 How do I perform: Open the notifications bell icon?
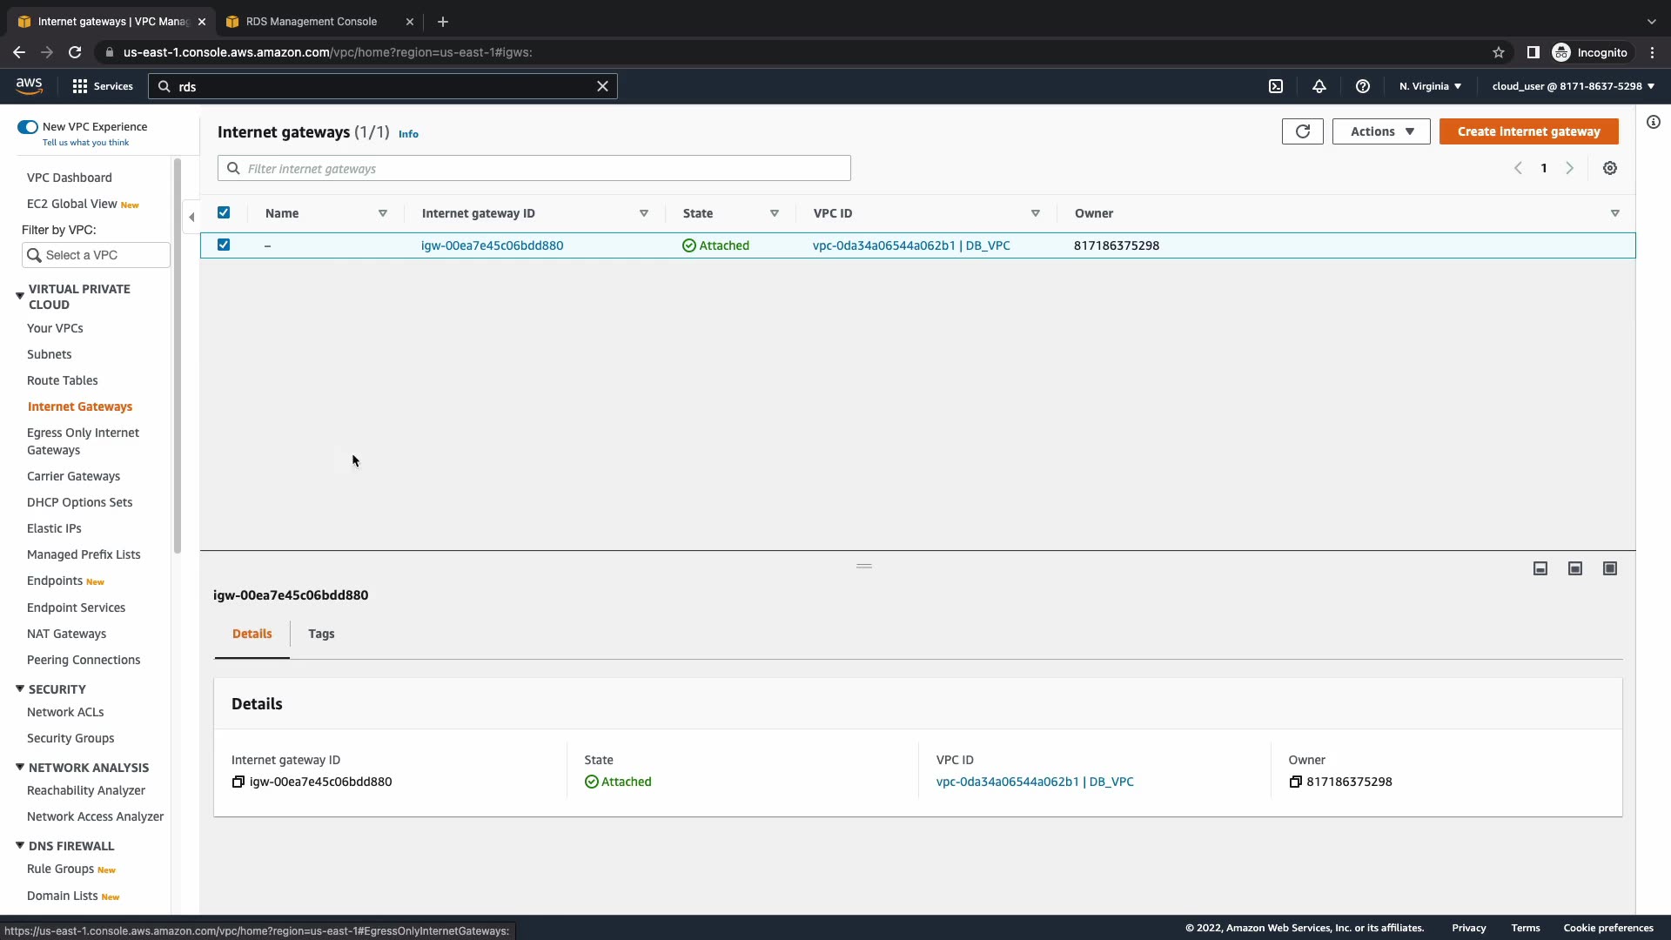(1319, 86)
